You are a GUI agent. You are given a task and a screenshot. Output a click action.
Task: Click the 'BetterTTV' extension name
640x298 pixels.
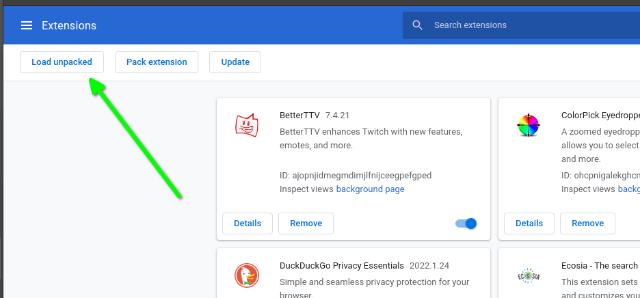[x=299, y=116]
